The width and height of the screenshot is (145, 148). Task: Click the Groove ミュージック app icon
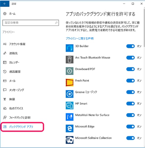(x=70, y=94)
